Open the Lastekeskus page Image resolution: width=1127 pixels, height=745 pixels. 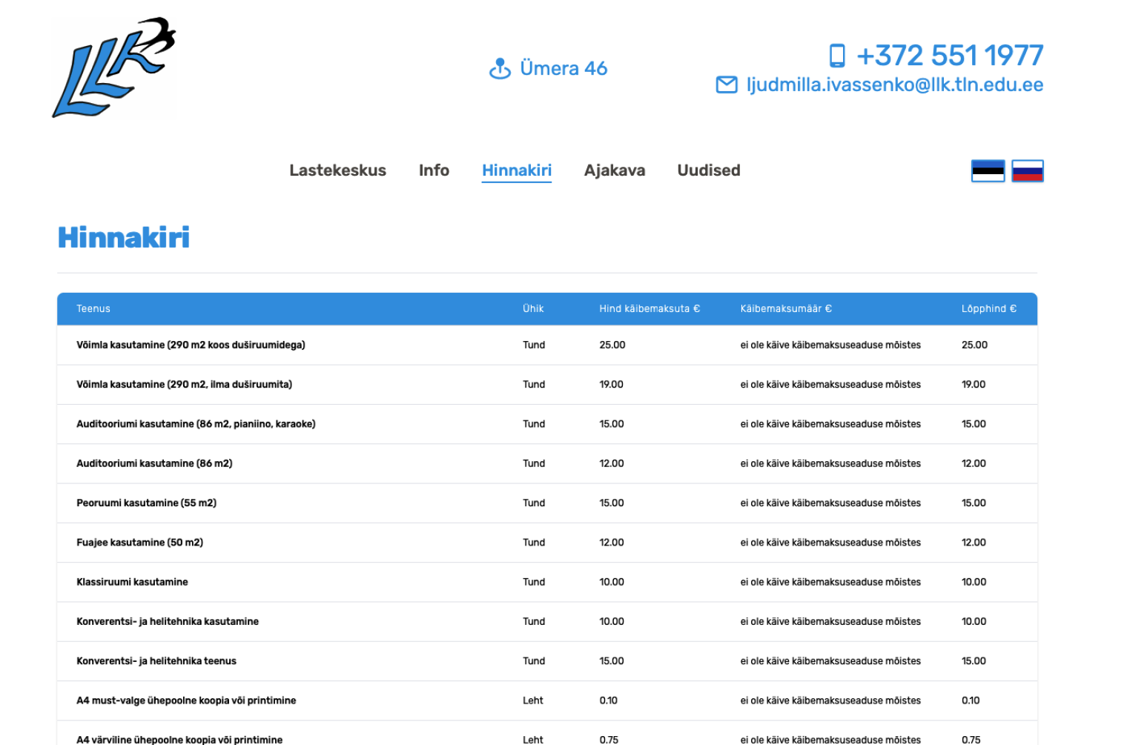337,170
